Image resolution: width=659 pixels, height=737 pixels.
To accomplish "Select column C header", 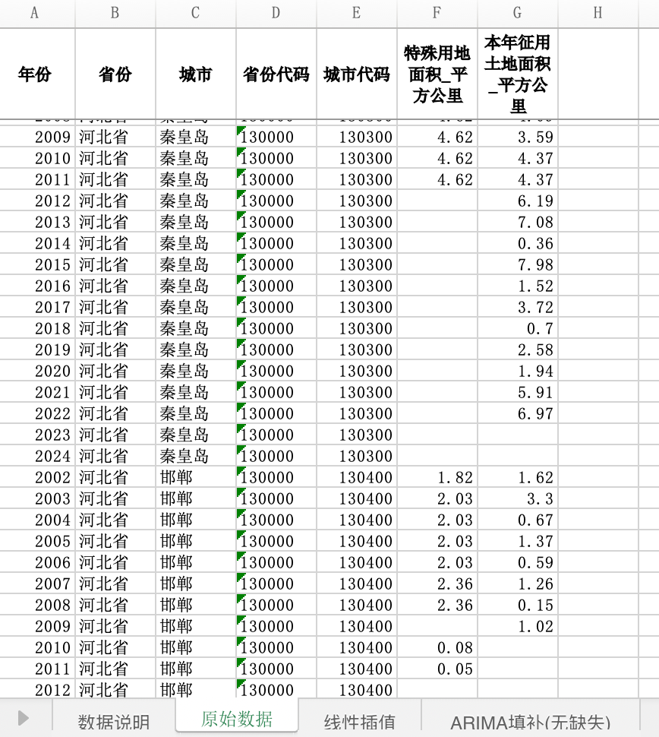I will [195, 13].
